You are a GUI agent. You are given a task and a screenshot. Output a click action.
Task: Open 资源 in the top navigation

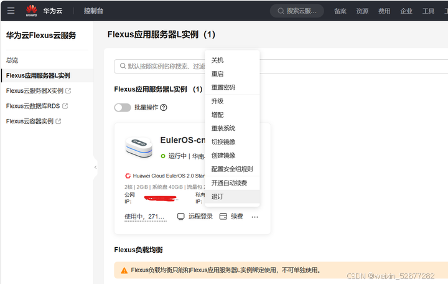pos(362,11)
